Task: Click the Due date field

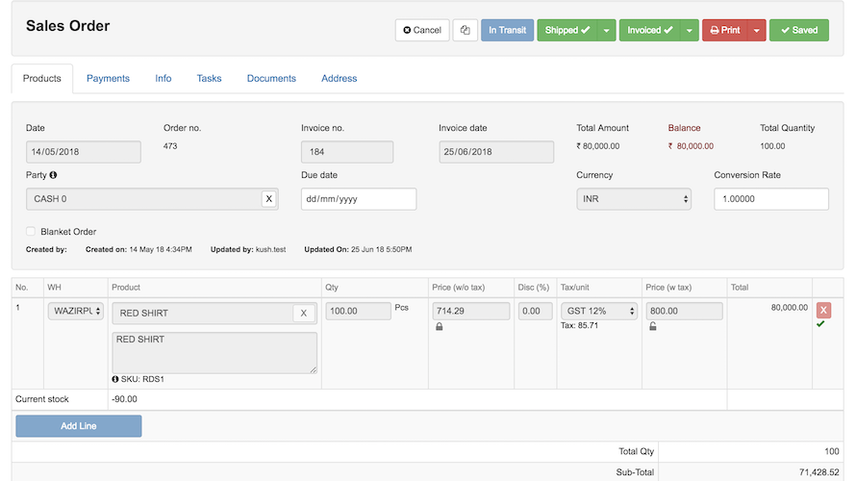Action: coord(359,199)
